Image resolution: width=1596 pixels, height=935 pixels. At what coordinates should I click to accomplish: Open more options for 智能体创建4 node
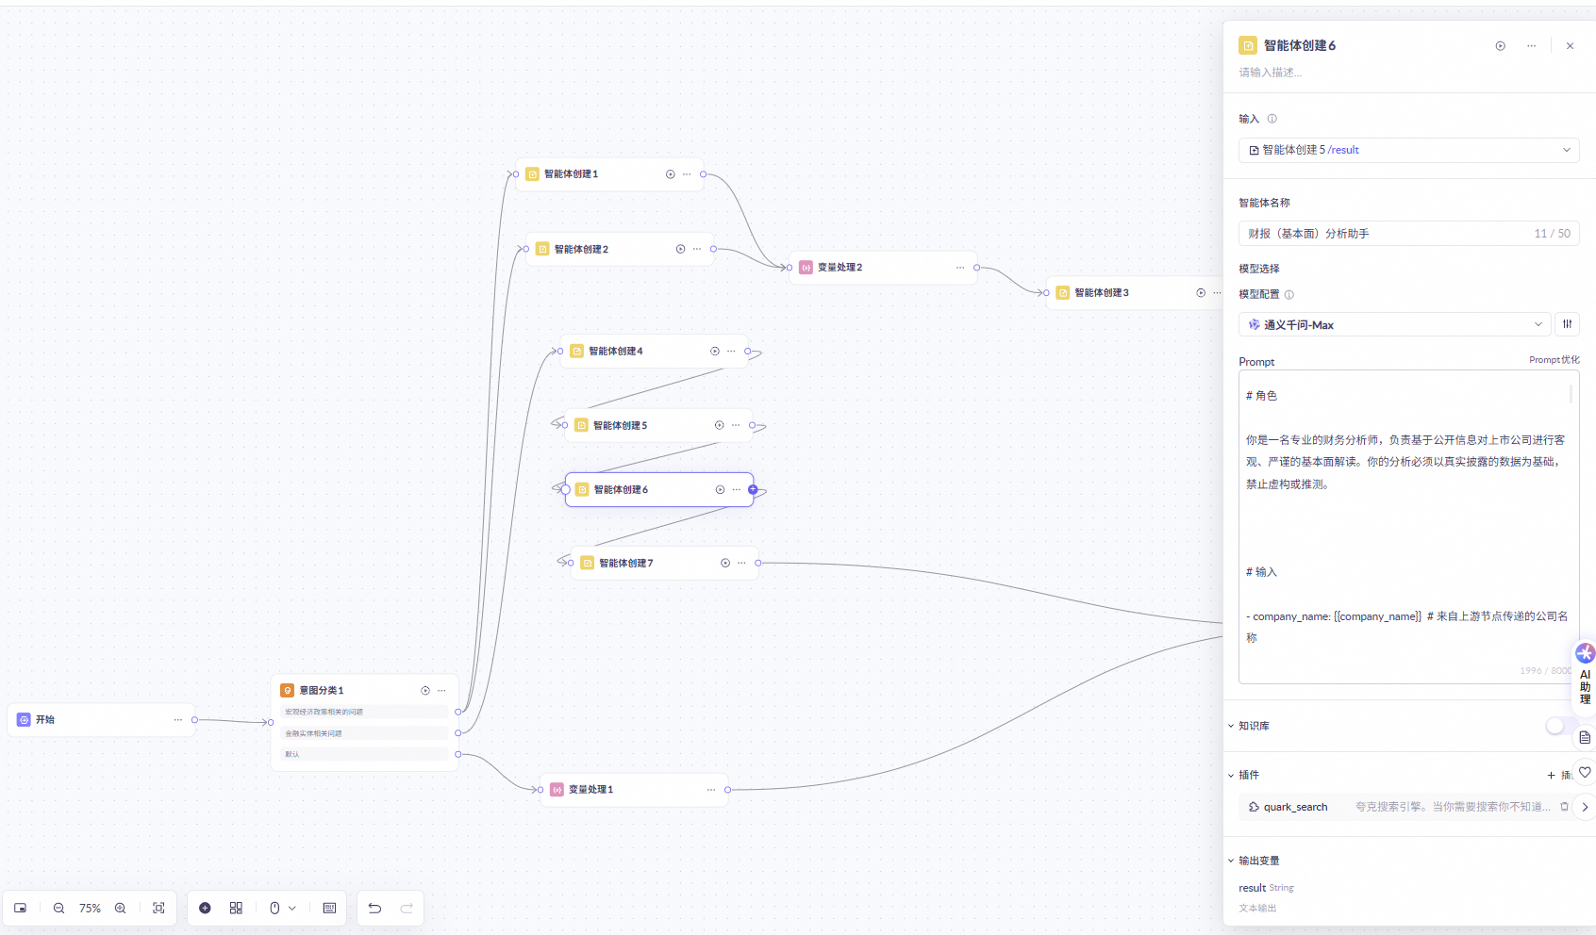pyautogui.click(x=731, y=351)
